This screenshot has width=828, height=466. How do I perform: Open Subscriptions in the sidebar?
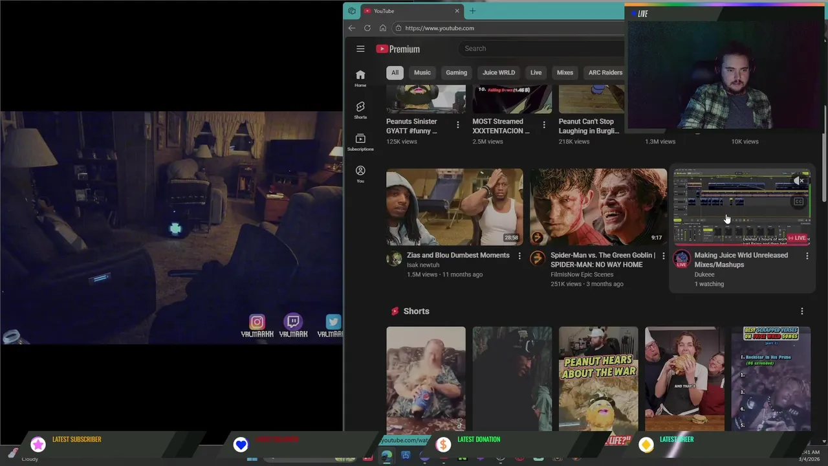(360, 142)
